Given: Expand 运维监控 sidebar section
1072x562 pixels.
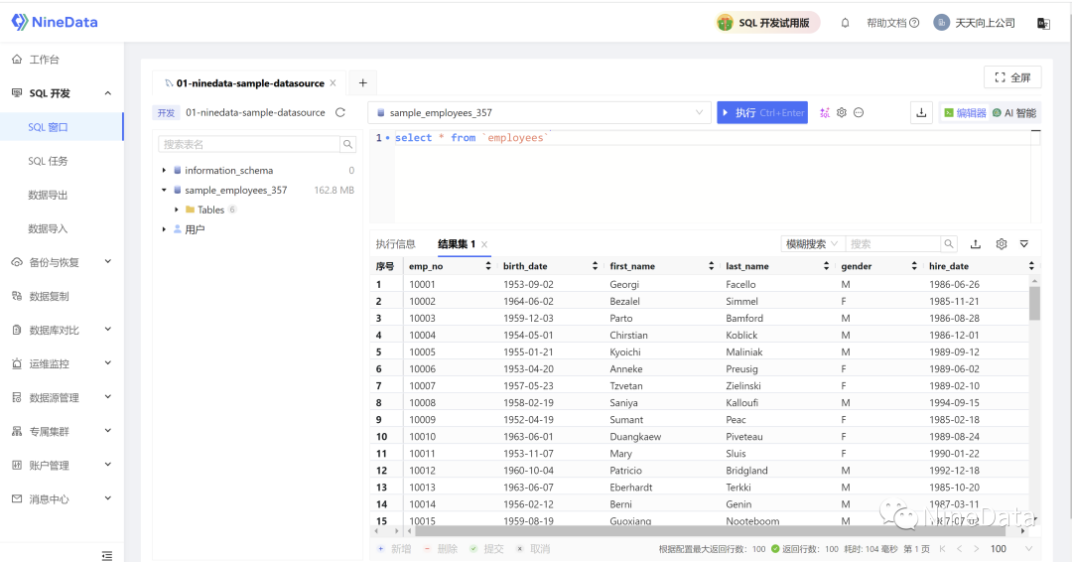Looking at the screenshot, I should coord(107,363).
